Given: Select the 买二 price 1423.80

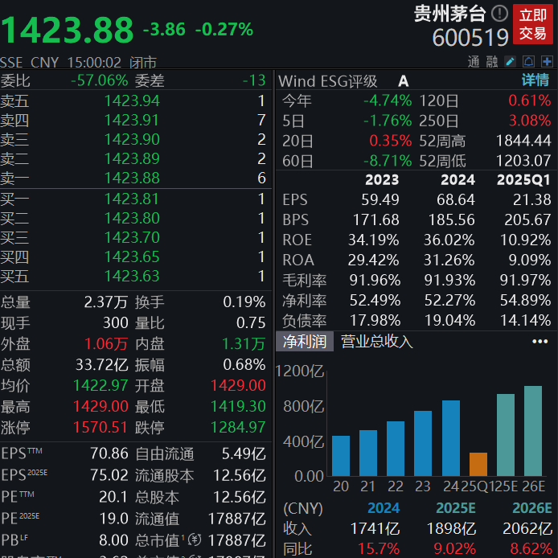Looking at the screenshot, I should tap(132, 218).
